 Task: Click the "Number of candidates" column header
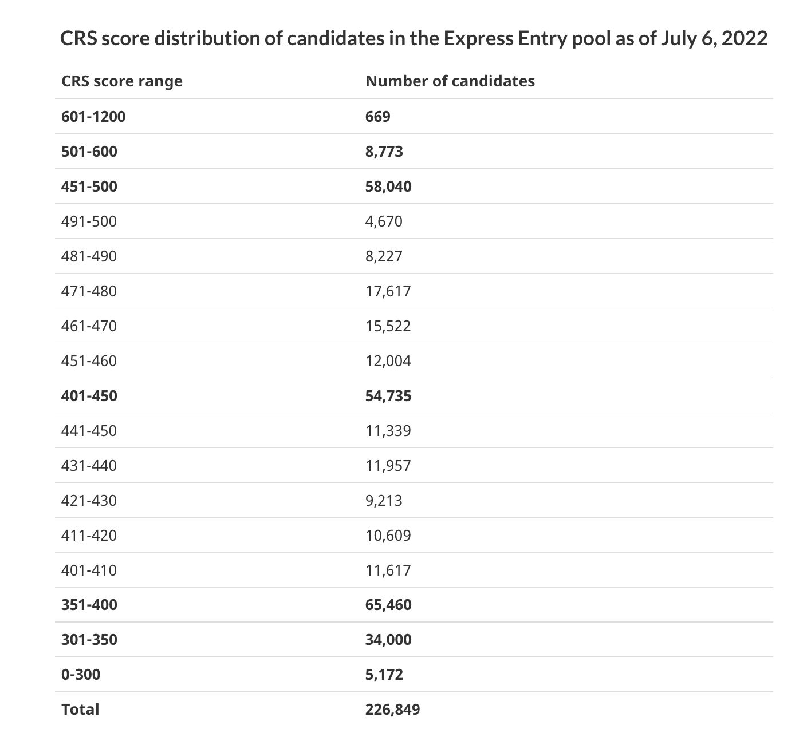(450, 81)
